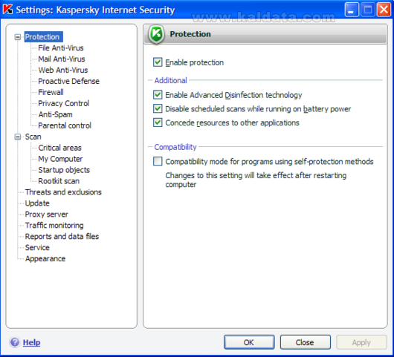394x357 pixels.
Task: Uncheck Enable protection checkbox
Action: [158, 62]
